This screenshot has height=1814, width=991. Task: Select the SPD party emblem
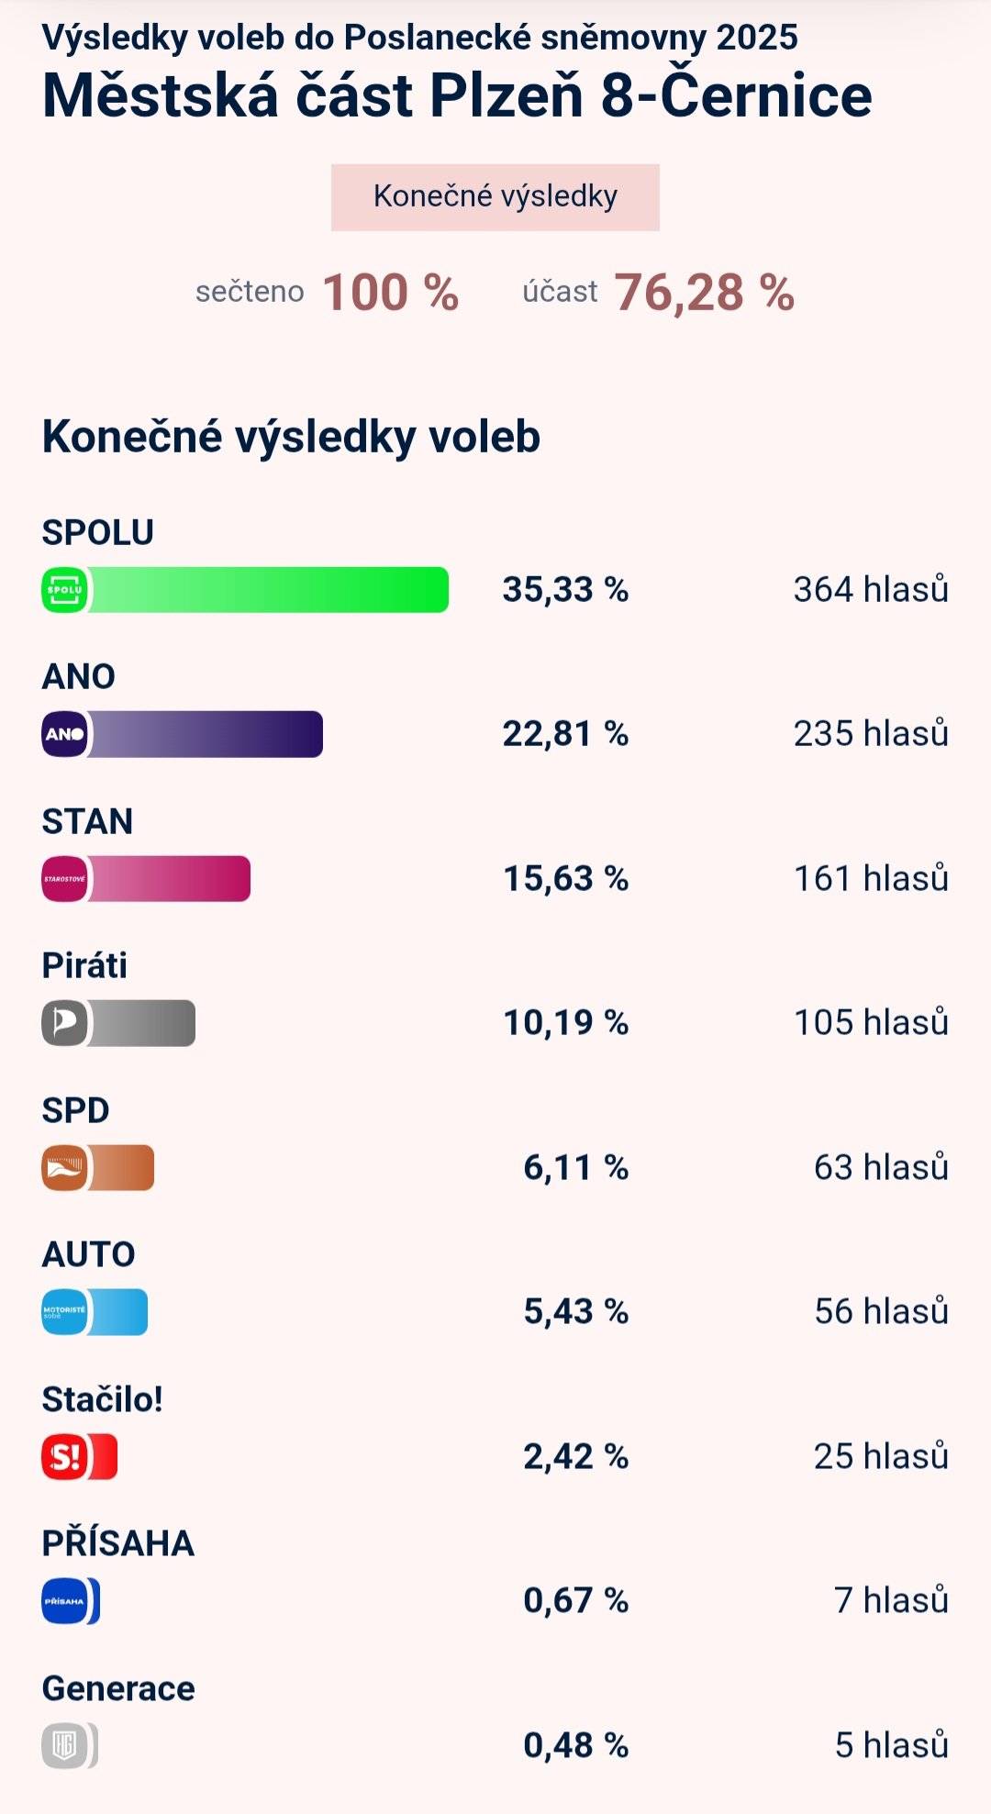click(x=64, y=1169)
